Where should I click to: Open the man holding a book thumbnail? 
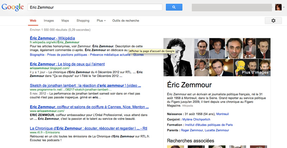click(249, 48)
